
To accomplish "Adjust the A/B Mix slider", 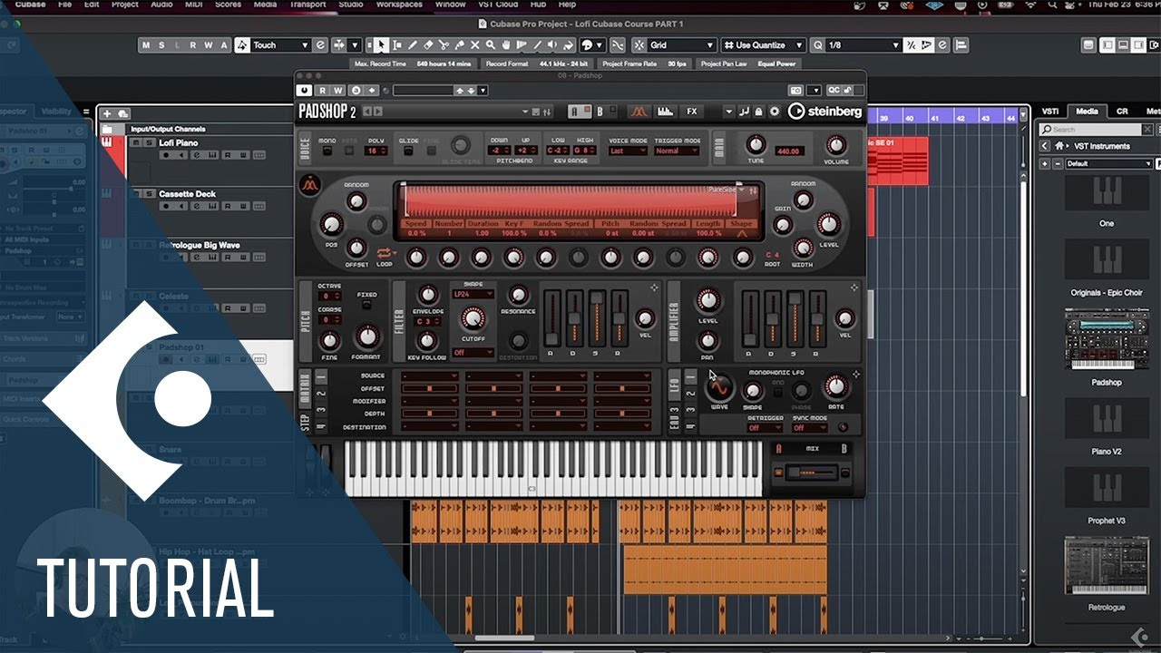I will click(811, 473).
